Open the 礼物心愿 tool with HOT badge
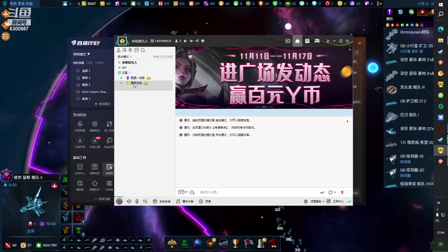448x252 pixels. 94,142
